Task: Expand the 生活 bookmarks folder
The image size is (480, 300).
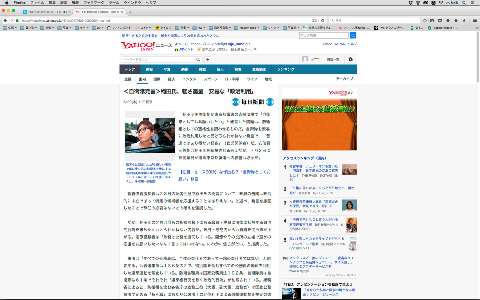Action: pos(10,28)
